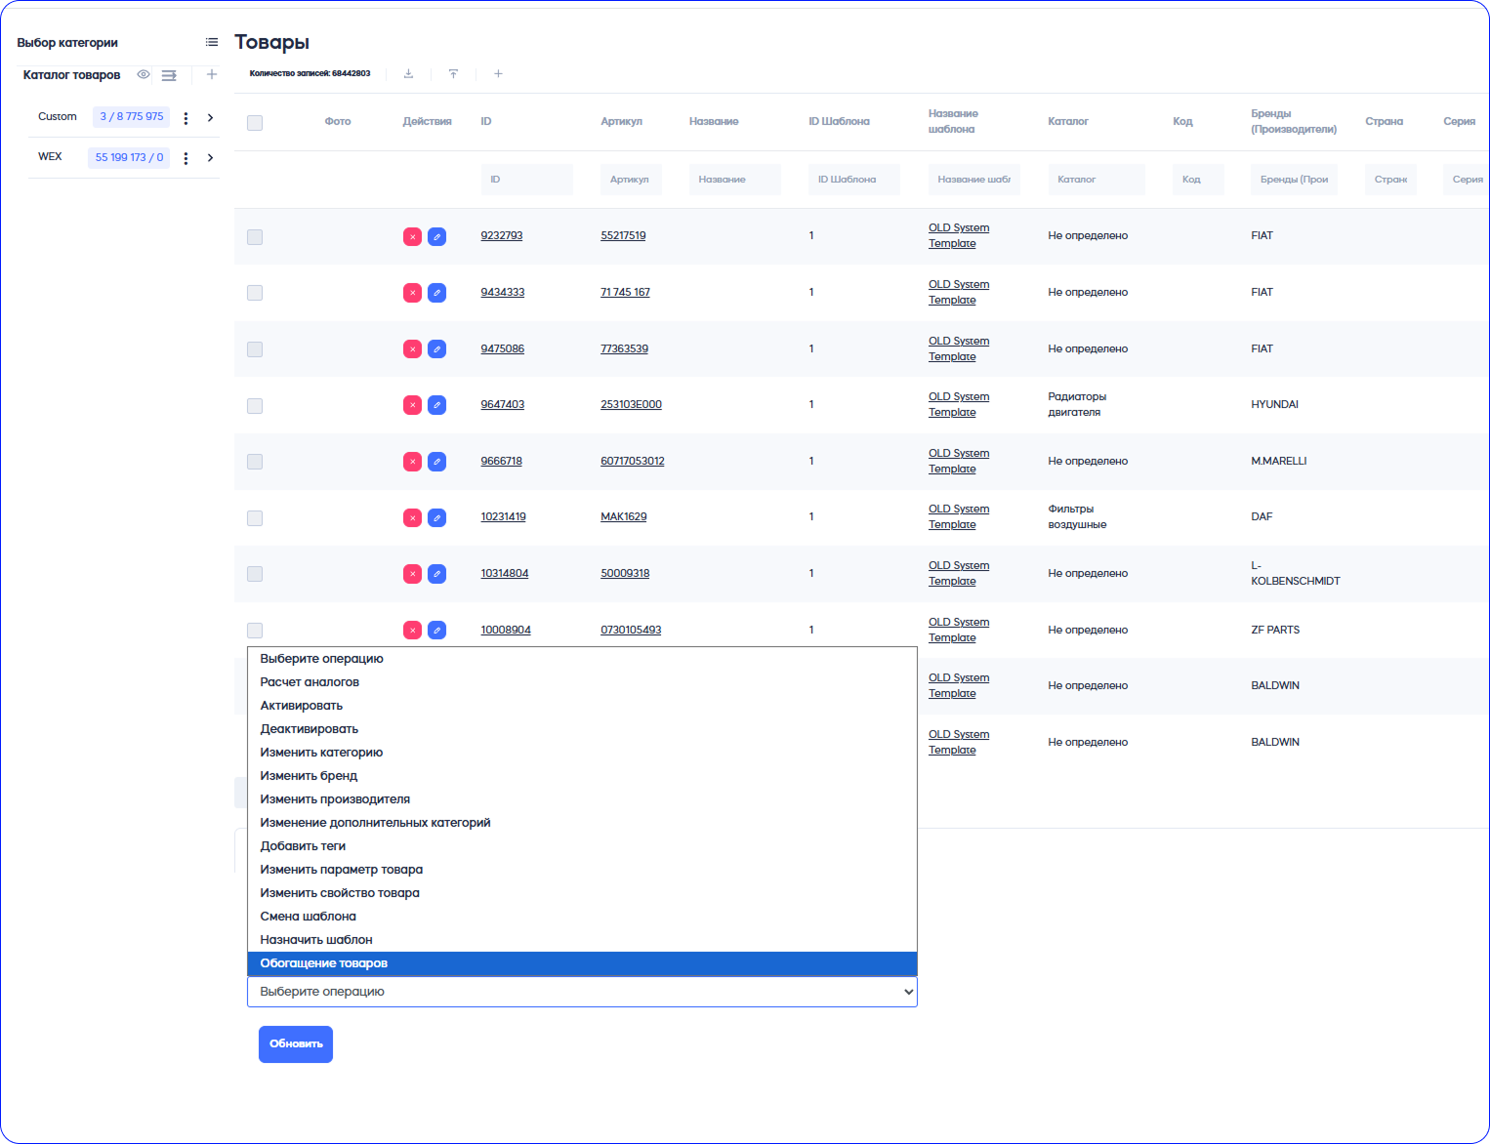Click the download icon in Товары toolbar
The width and height of the screenshot is (1490, 1144).
[x=408, y=74]
